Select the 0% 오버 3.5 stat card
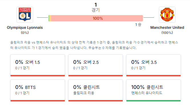Screen dimensions: 190x106 [x=153, y=65]
